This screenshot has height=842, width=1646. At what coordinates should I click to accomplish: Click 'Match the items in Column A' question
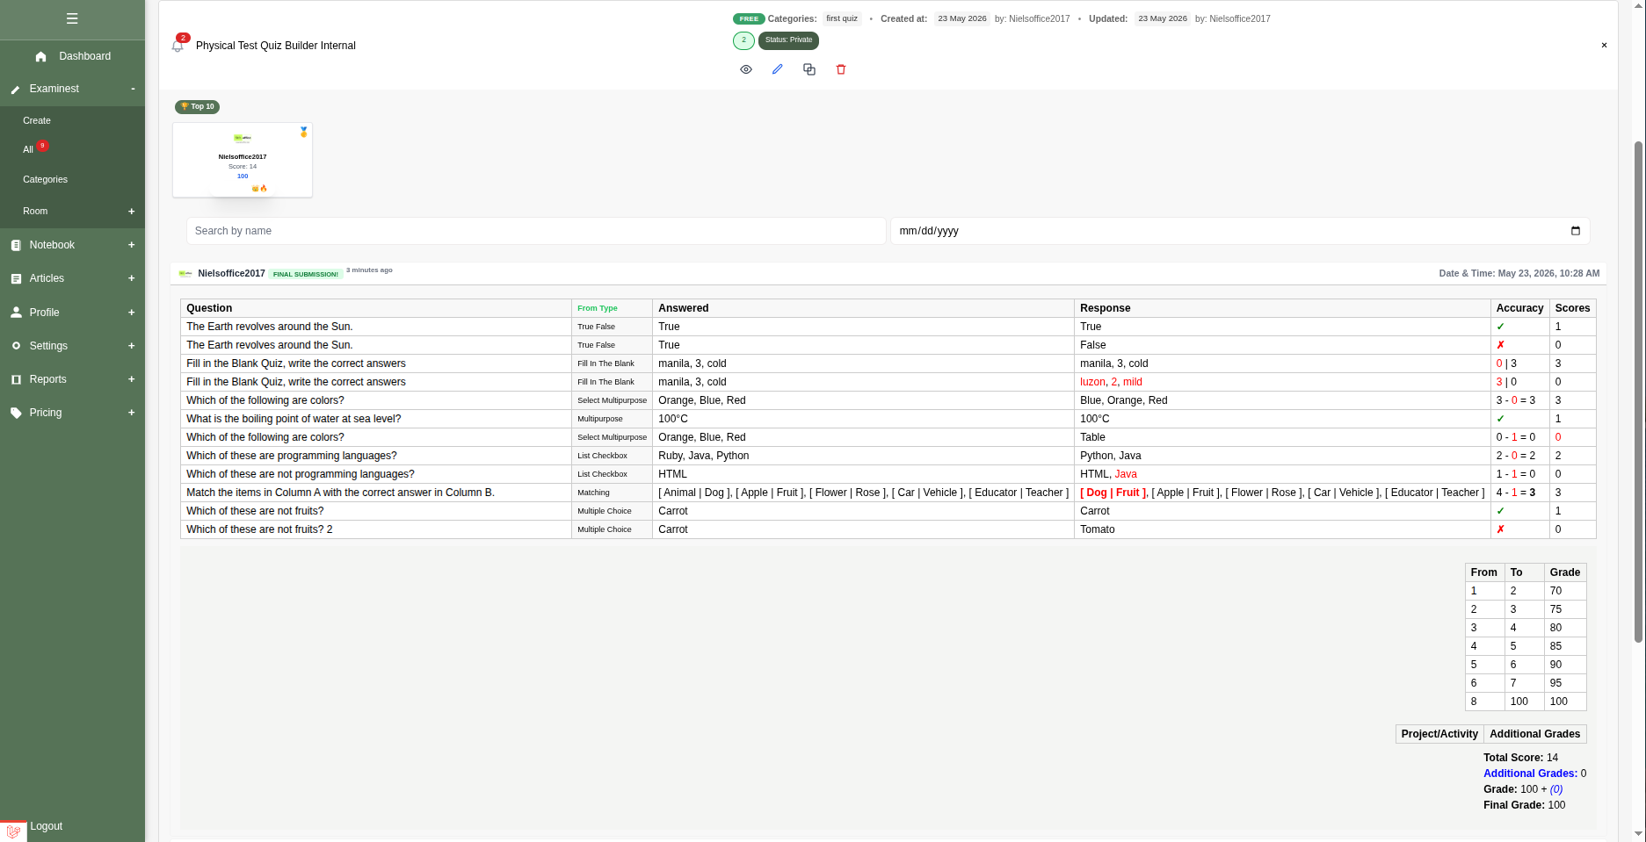tap(340, 493)
